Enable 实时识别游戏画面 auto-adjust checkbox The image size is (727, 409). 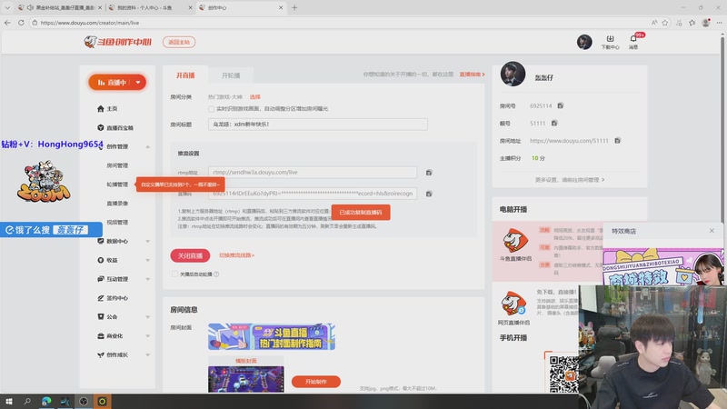coord(211,108)
